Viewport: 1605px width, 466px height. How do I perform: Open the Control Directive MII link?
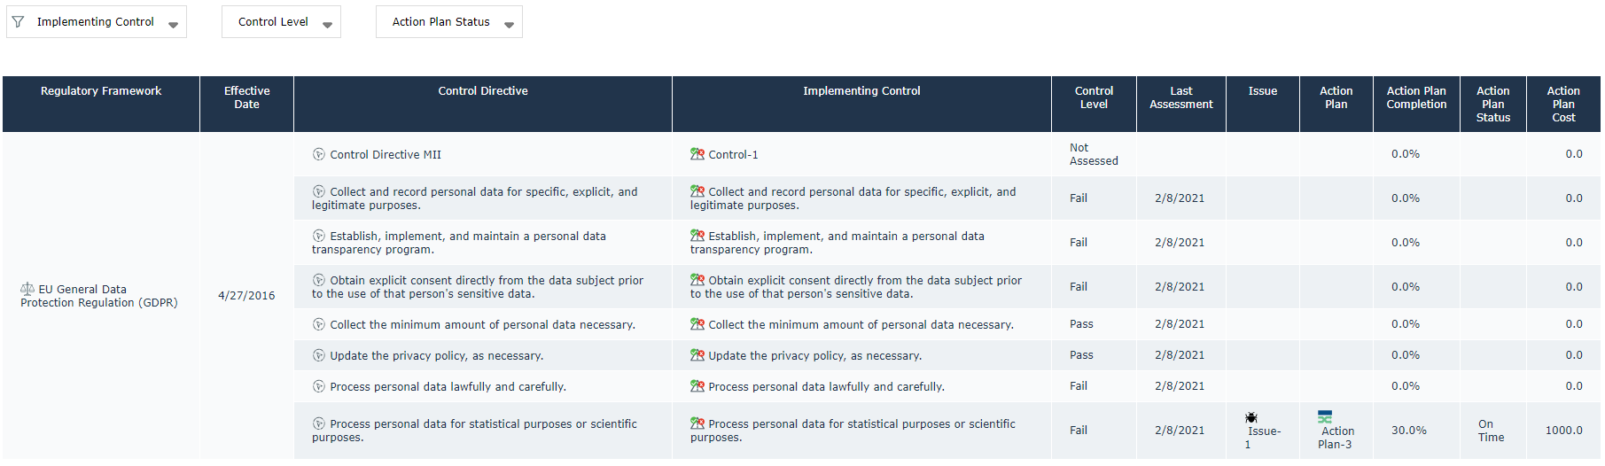click(386, 155)
